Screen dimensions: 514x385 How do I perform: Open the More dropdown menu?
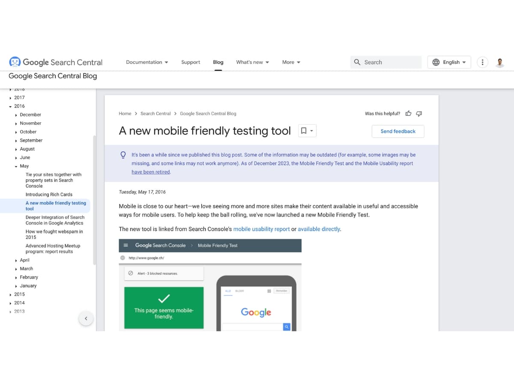291,62
